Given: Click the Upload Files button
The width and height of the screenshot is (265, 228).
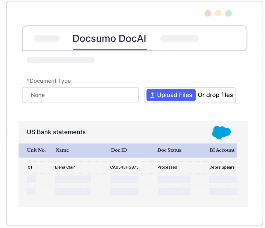Looking at the screenshot, I should click(x=171, y=95).
